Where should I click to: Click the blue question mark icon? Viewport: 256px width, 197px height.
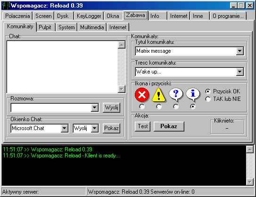[x=176, y=95]
